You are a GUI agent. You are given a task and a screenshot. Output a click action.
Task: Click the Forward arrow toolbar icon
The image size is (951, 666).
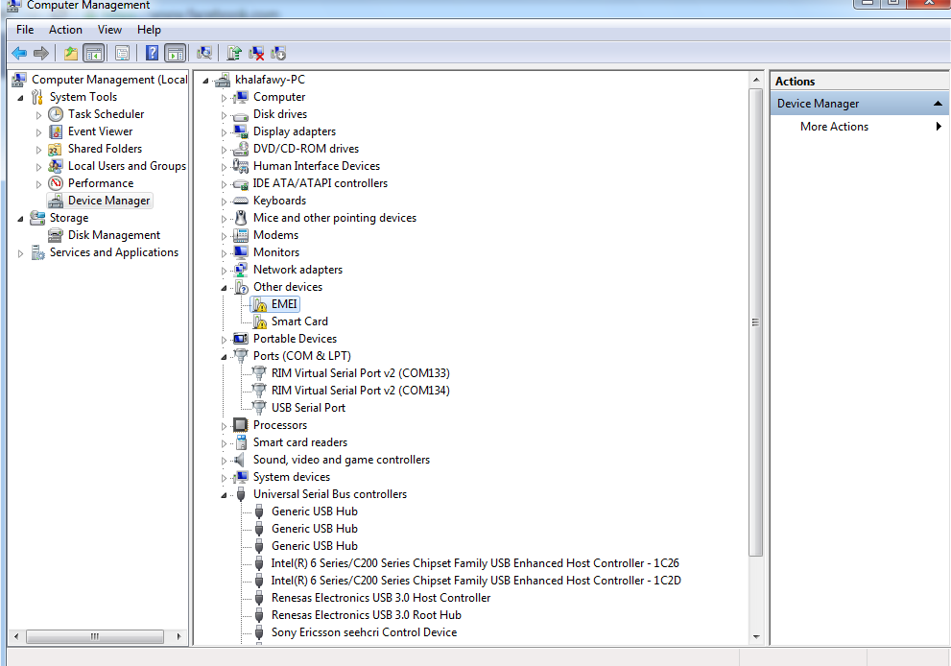pyautogui.click(x=40, y=54)
